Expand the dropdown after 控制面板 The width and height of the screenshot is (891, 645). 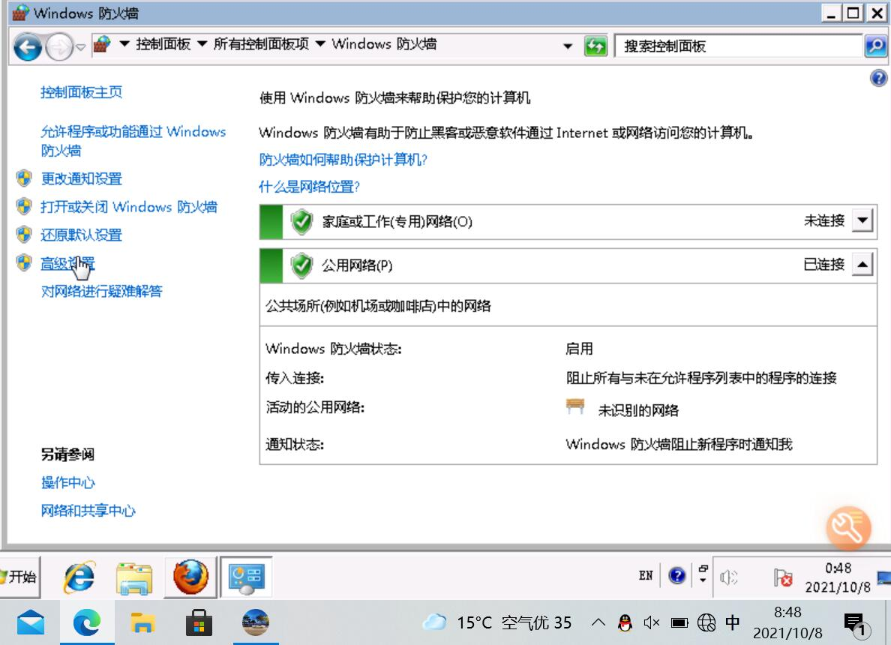pos(202,44)
